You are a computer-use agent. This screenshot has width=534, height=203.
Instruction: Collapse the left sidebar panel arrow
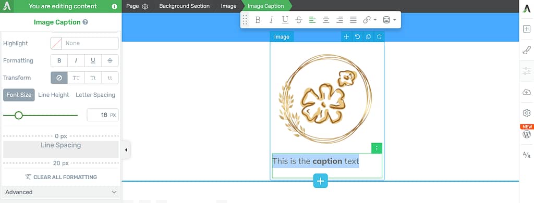126,149
